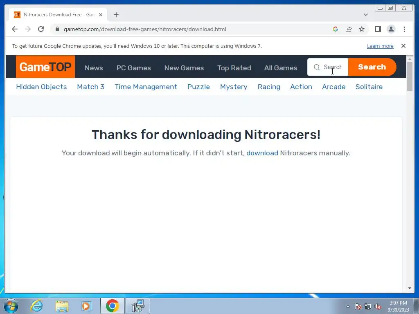Click the muted volume tray icon
The height and width of the screenshot is (314, 419).
tap(378, 306)
